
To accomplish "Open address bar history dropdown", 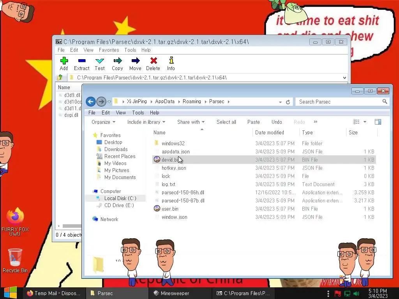I will (x=280, y=102).
